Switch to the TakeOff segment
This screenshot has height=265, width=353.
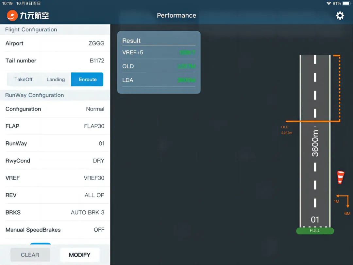pos(24,79)
